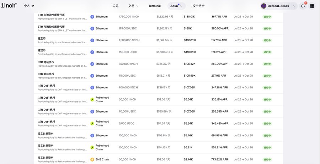The width and height of the screenshot is (320, 164).
Task: Click Provide liquidity description in 75,000 USDC row
Action: [x=63, y=78]
